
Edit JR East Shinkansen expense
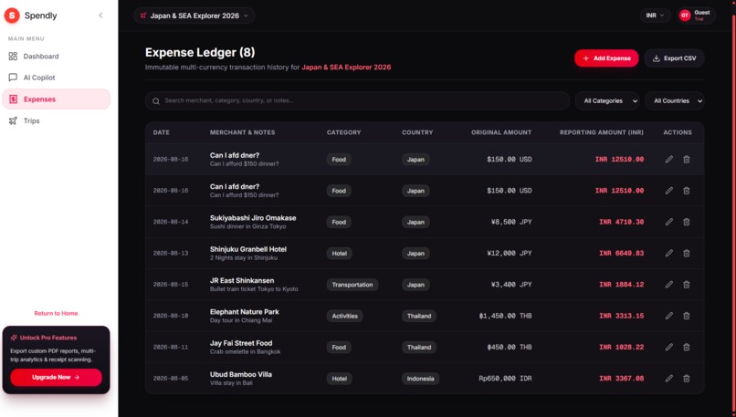668,285
